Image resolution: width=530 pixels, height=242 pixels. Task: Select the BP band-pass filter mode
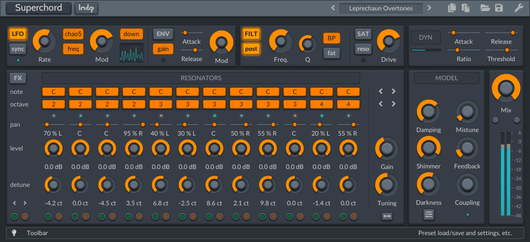332,38
